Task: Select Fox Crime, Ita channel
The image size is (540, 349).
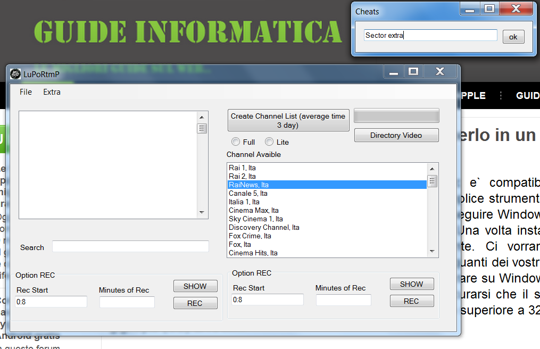Action: coord(327,236)
